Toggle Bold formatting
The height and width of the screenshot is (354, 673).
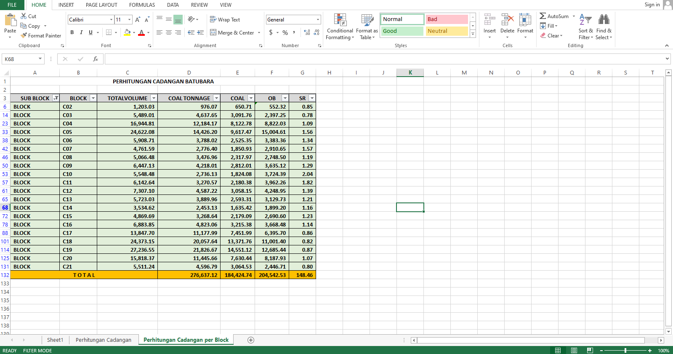tap(72, 32)
